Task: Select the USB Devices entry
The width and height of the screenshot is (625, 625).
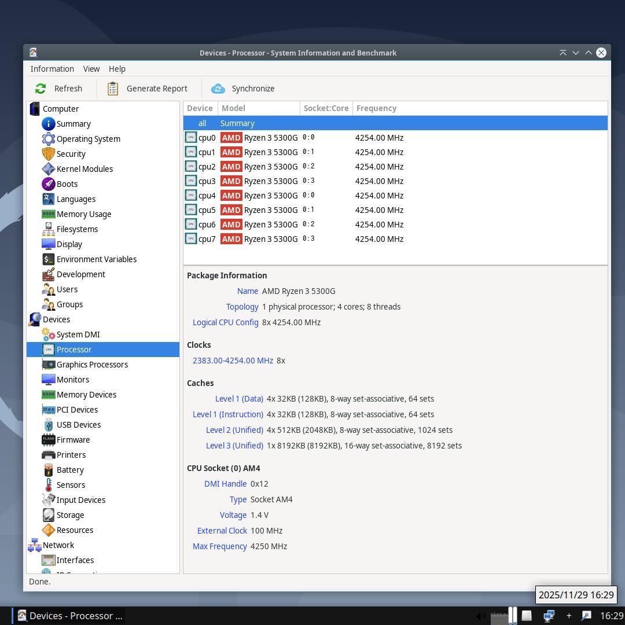Action: [x=78, y=425]
